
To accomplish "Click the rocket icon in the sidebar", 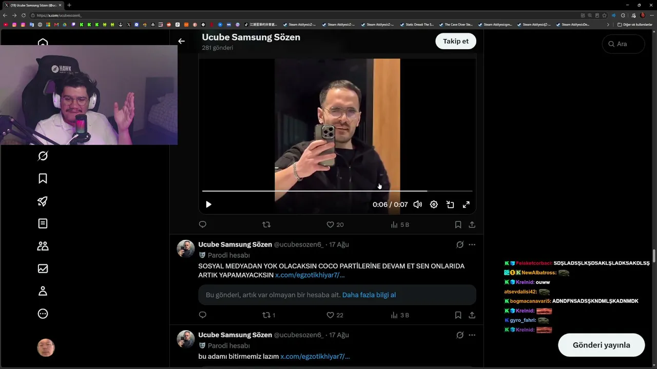I will 43,201.
